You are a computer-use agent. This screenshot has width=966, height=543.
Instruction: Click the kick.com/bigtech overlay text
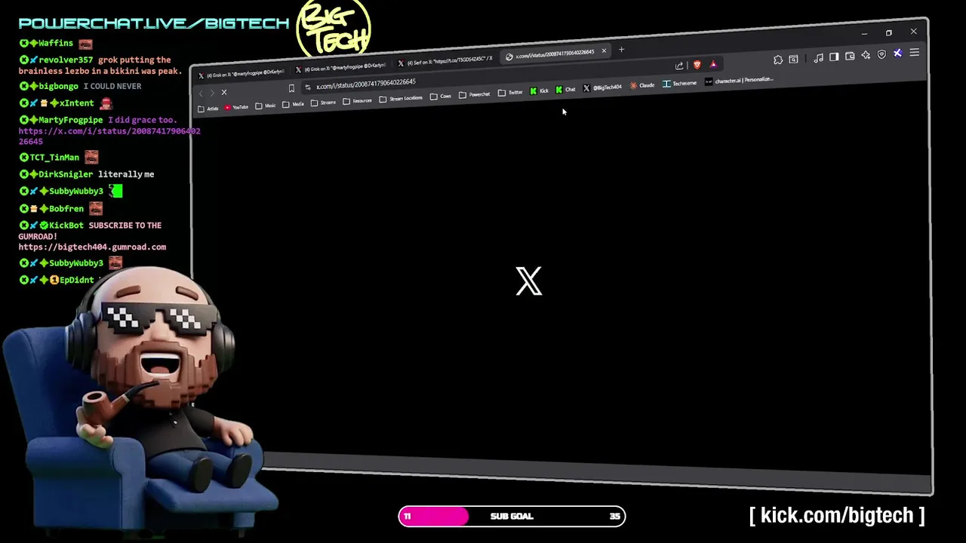[837, 515]
